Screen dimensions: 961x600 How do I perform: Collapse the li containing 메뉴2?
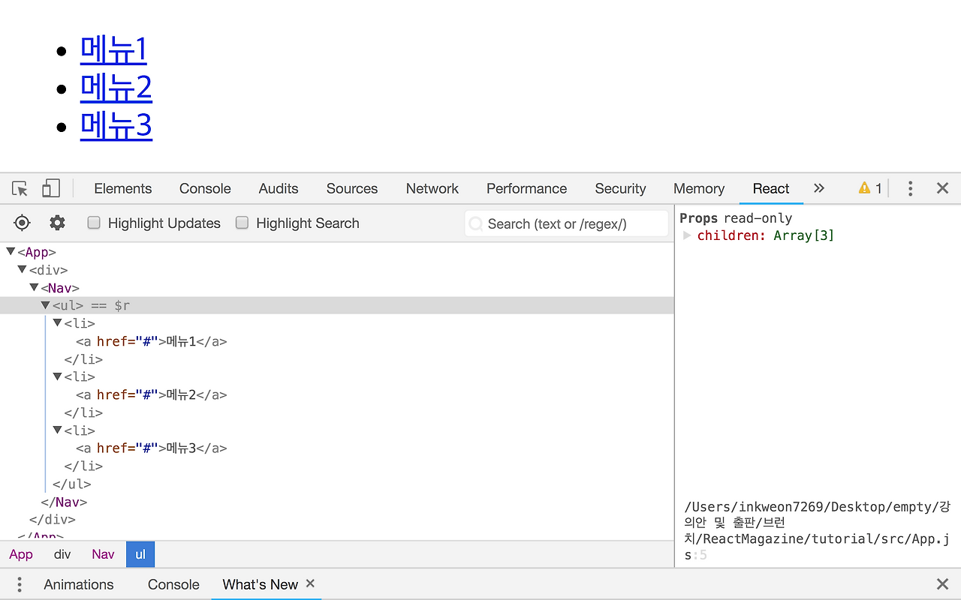(x=57, y=376)
